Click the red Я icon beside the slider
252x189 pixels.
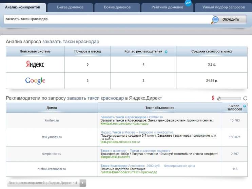[213, 98]
